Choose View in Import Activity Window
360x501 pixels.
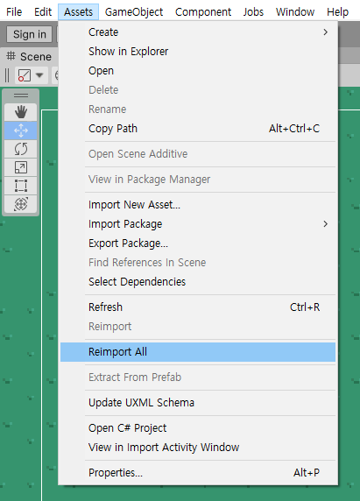pos(198,448)
